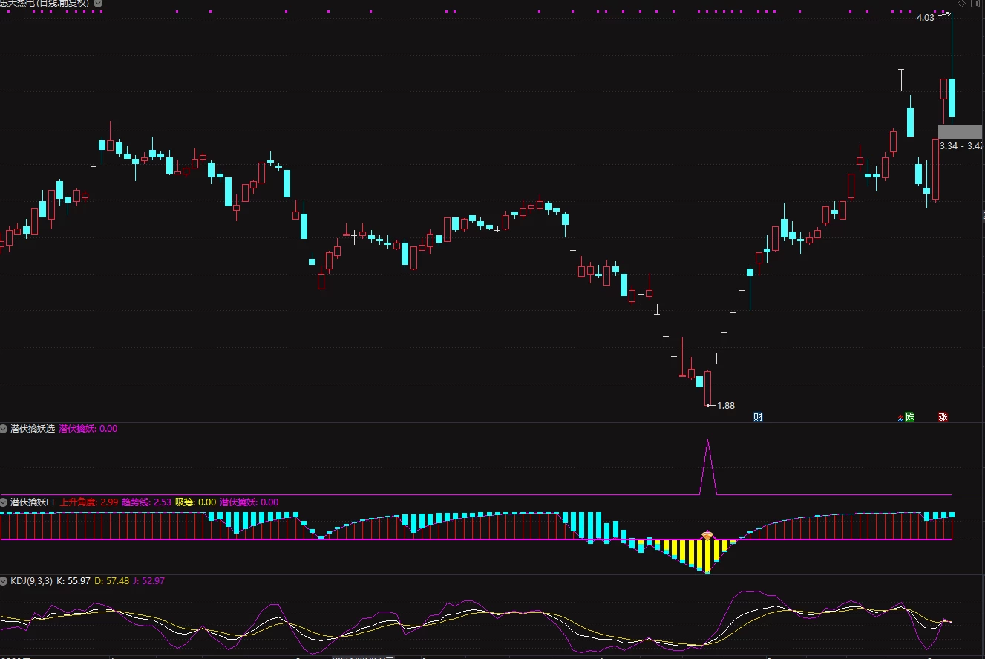The width and height of the screenshot is (985, 659).
Task: Click the gray 3.34 - 3.42 price box
Action: tap(960, 139)
